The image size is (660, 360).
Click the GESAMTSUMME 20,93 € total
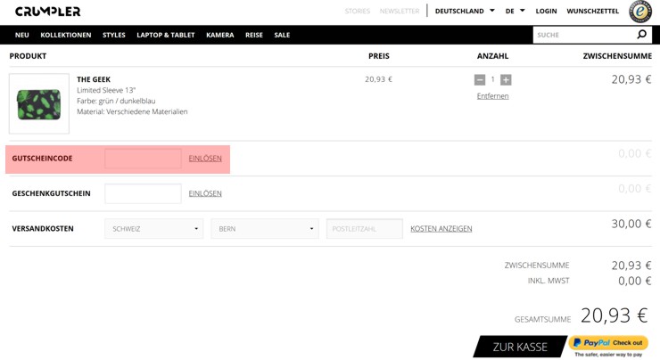(615, 315)
